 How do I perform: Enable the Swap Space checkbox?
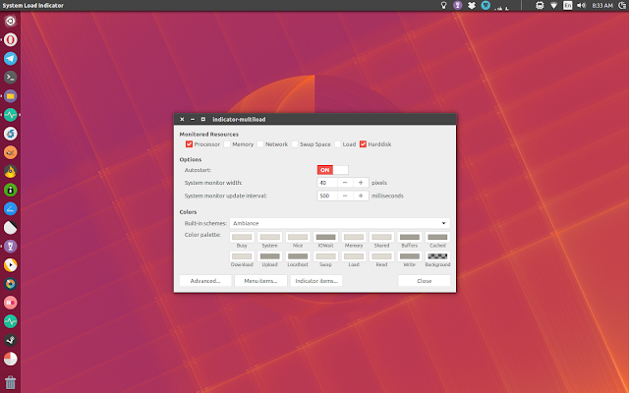point(295,144)
